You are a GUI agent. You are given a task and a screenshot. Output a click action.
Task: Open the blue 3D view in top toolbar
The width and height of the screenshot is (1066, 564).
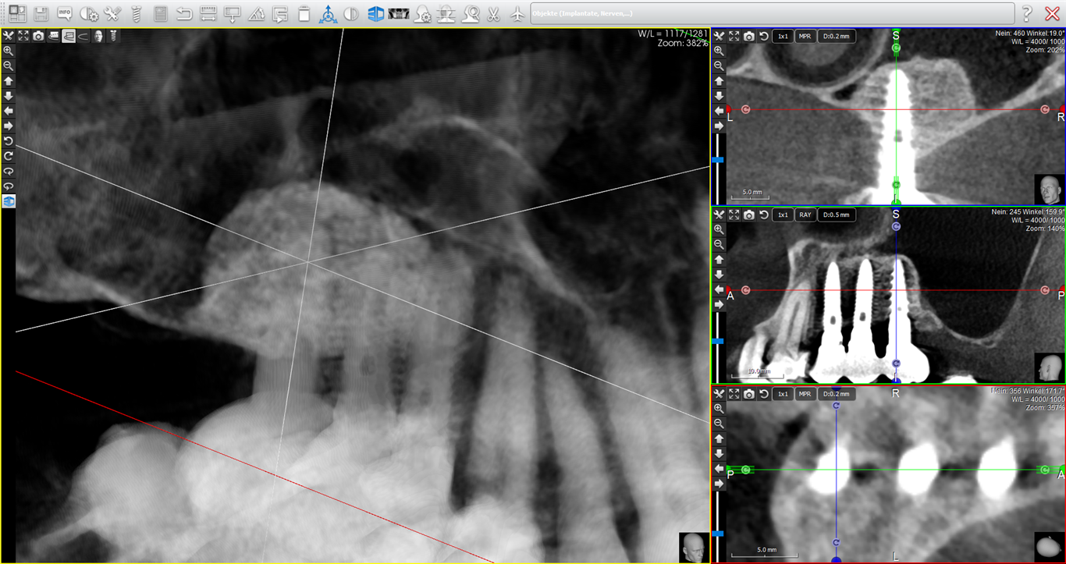click(x=376, y=13)
